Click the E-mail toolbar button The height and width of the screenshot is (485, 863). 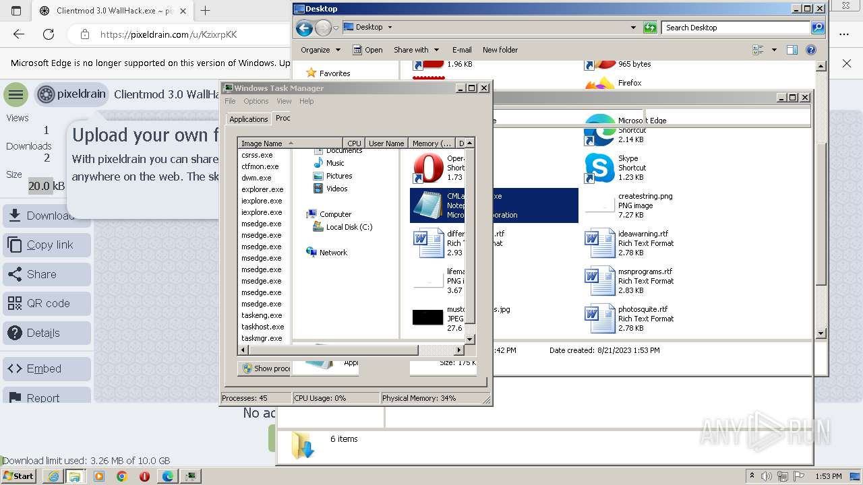[462, 50]
